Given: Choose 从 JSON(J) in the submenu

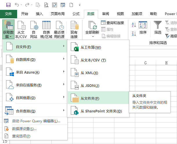Looking at the screenshot, I should point(98,85).
